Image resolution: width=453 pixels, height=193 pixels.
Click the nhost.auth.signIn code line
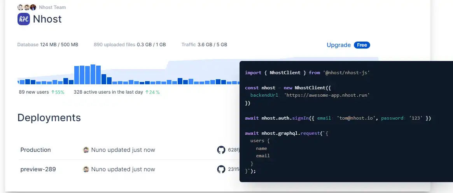[x=338, y=118]
